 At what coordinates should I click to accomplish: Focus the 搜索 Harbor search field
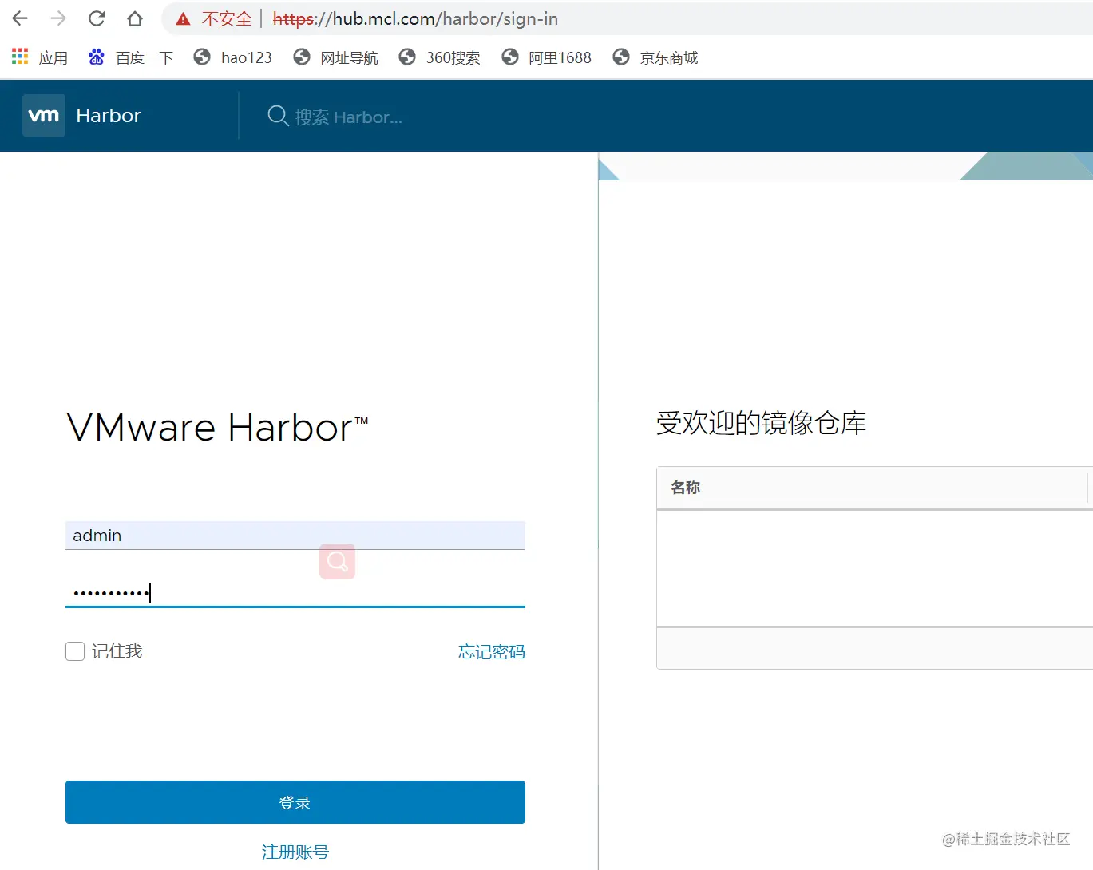coord(349,117)
